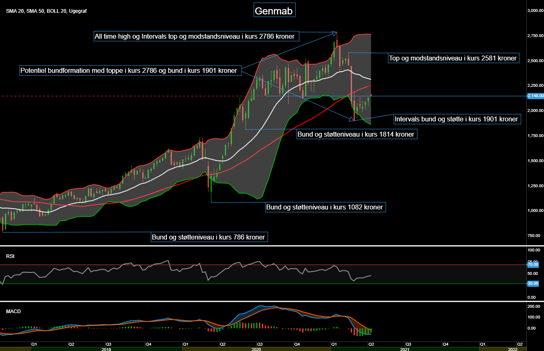The image size is (544, 351).
Task: Click the Q2 marker within 2020
Action: click(222, 344)
